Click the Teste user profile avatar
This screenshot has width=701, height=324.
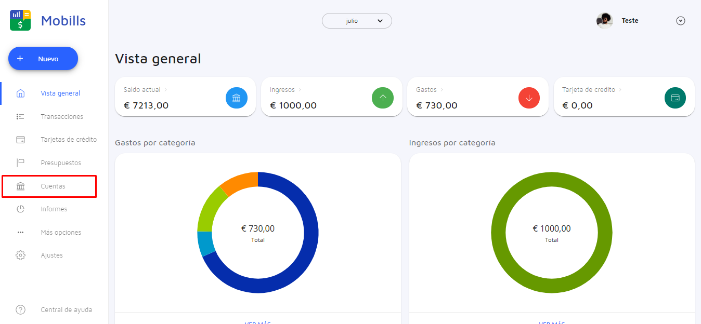(604, 21)
